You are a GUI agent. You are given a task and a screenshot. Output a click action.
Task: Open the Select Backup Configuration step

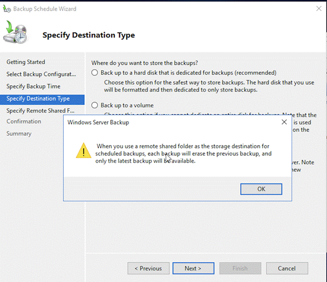coord(41,74)
